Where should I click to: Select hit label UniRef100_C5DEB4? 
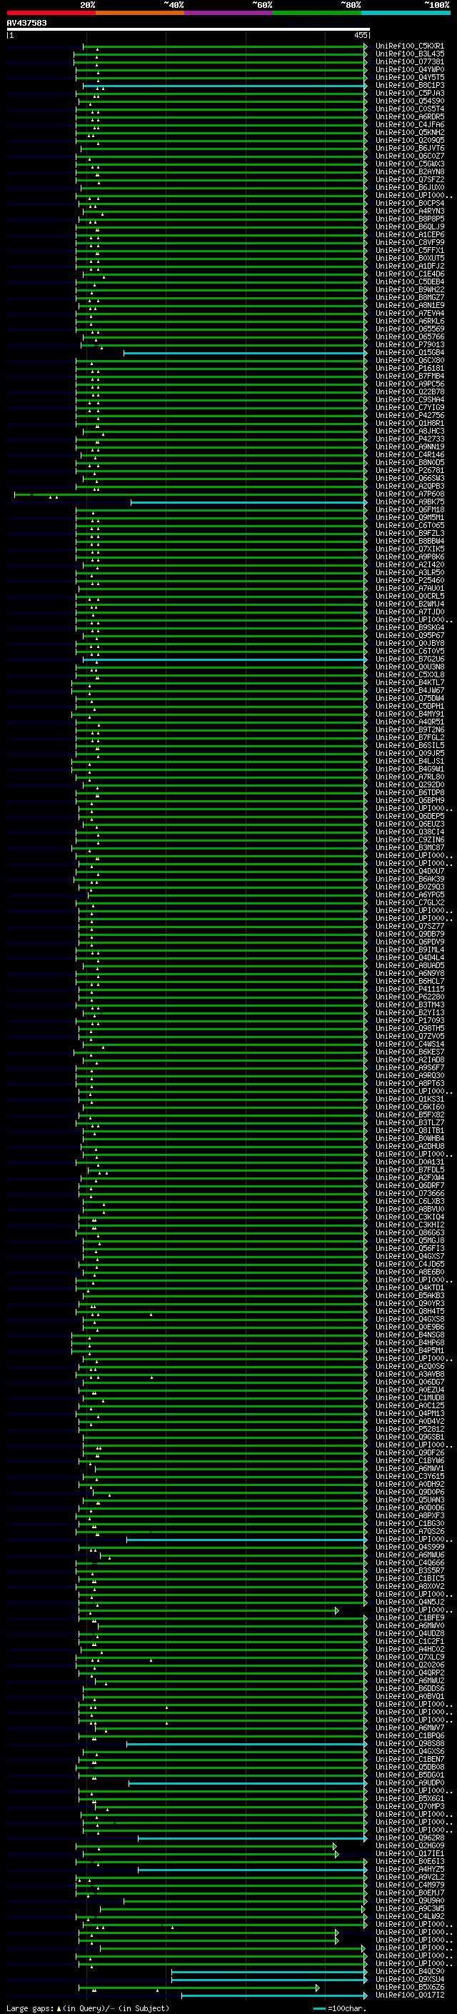tap(409, 282)
